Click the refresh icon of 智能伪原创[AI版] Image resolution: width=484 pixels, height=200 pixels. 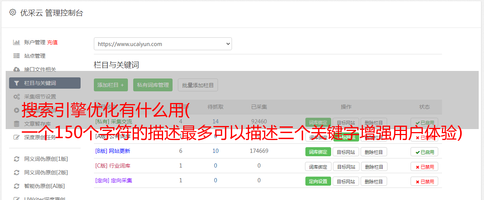pos(17,186)
